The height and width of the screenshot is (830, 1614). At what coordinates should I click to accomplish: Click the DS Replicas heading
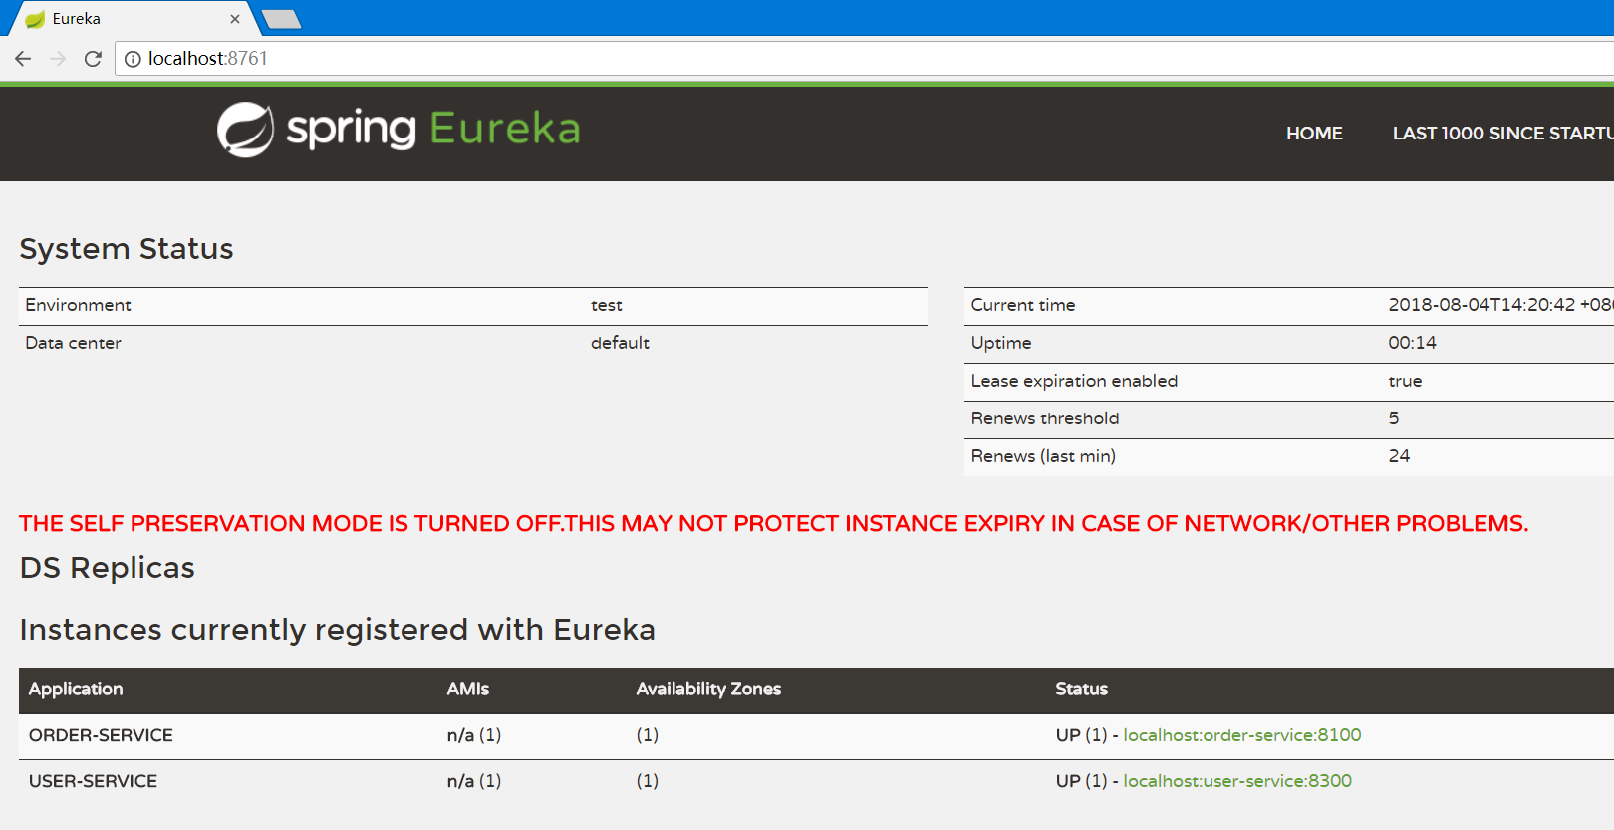click(108, 568)
